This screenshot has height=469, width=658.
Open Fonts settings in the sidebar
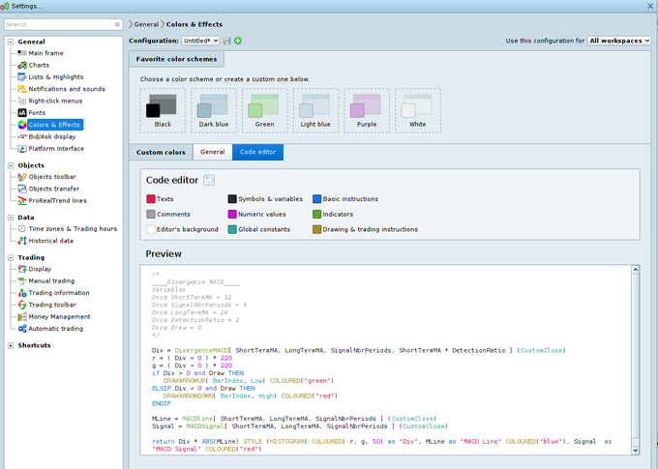tap(37, 112)
